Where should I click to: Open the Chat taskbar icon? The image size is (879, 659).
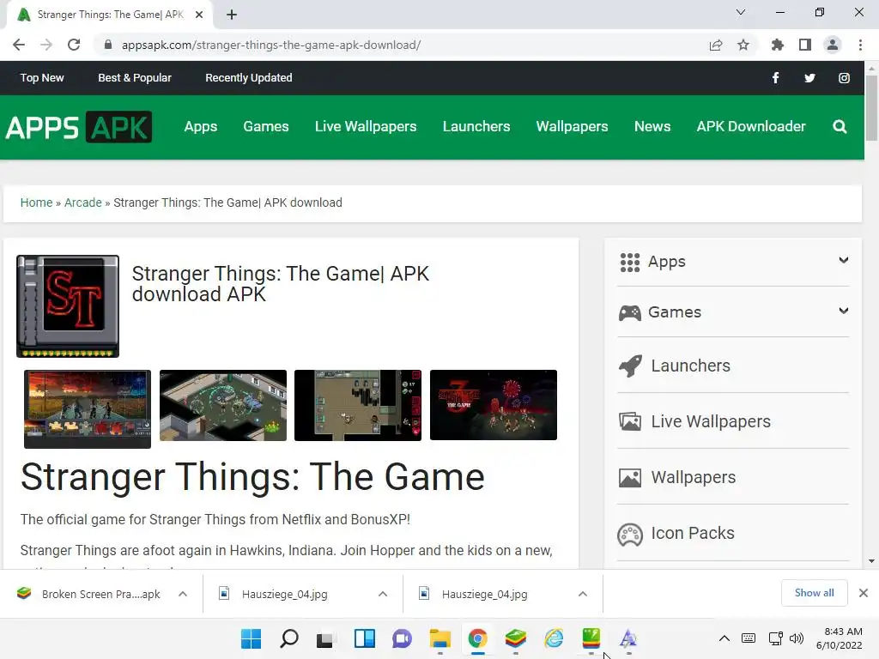coord(402,638)
